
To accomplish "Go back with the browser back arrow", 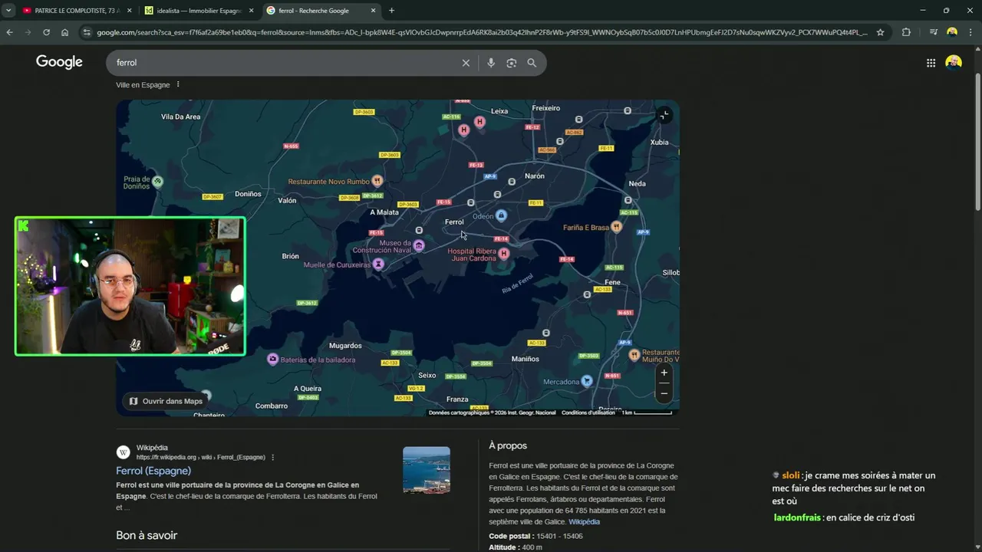I will (9, 32).
